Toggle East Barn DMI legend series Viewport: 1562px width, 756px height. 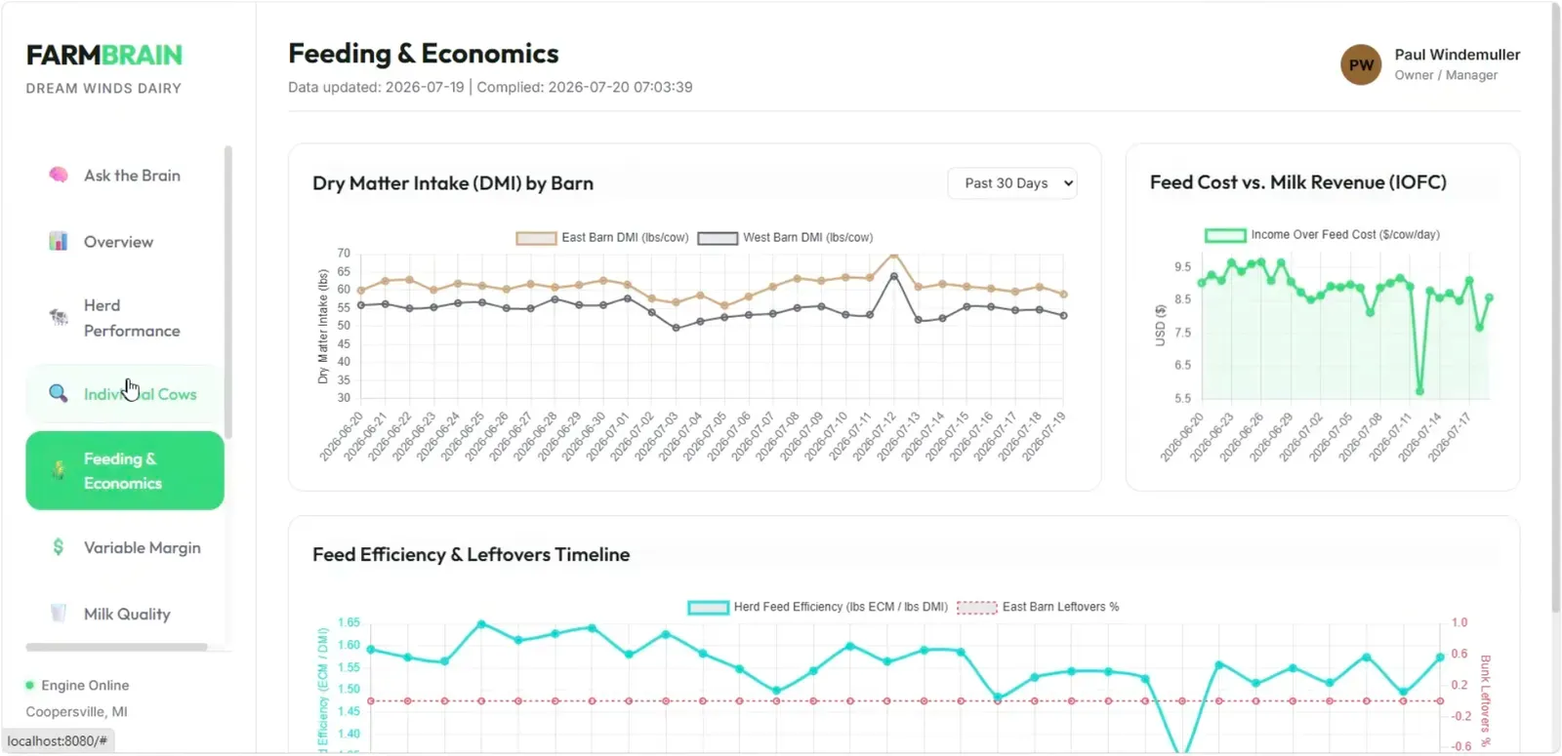click(x=602, y=238)
